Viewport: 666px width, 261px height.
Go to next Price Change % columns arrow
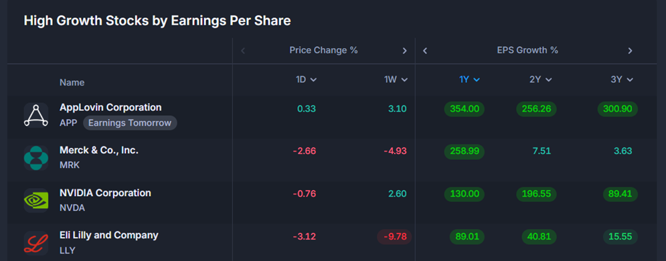(404, 51)
